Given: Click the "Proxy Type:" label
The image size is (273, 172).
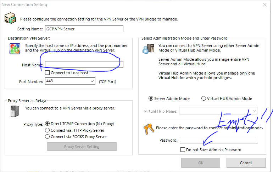Looking at the screenshot, I should [x=33, y=124].
